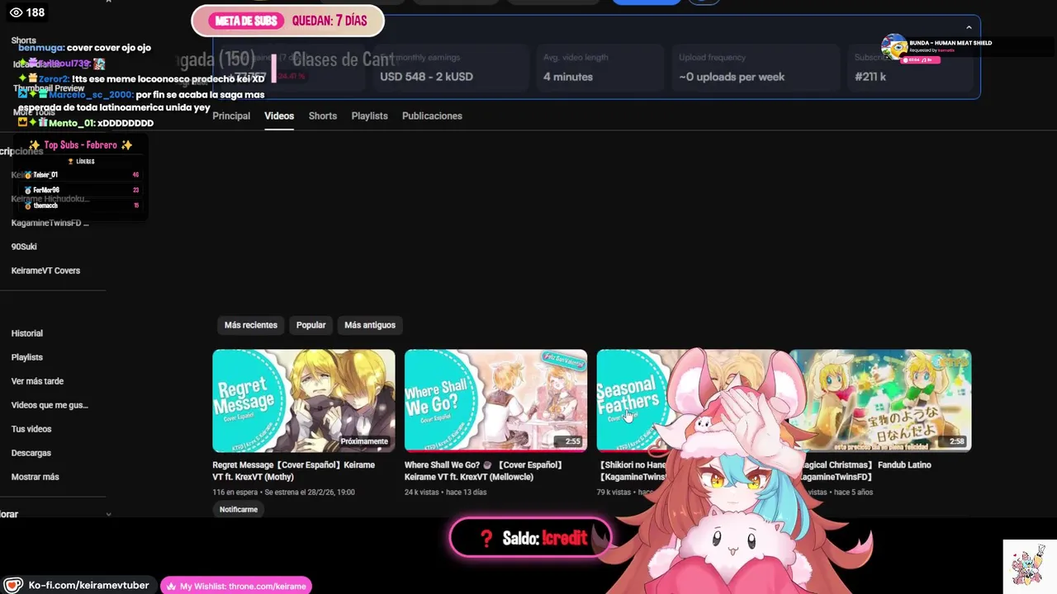The height and width of the screenshot is (594, 1057).
Task: Click Mostrar más in the sidebar
Action: click(36, 477)
